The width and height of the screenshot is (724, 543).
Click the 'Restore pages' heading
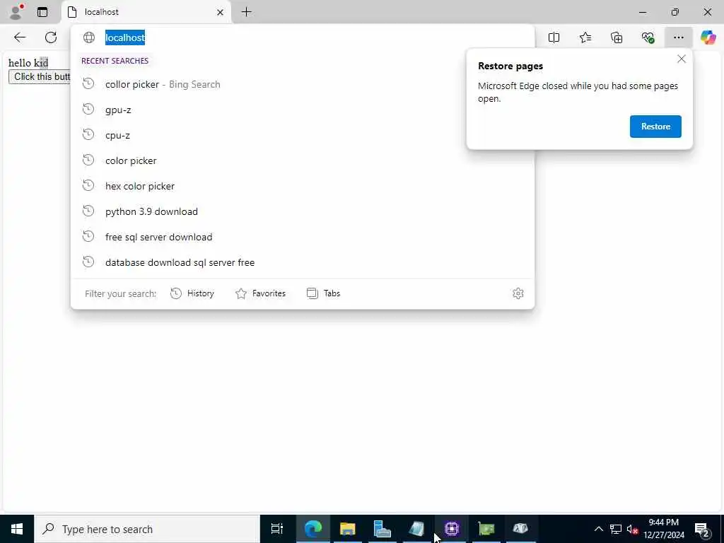[x=510, y=66]
